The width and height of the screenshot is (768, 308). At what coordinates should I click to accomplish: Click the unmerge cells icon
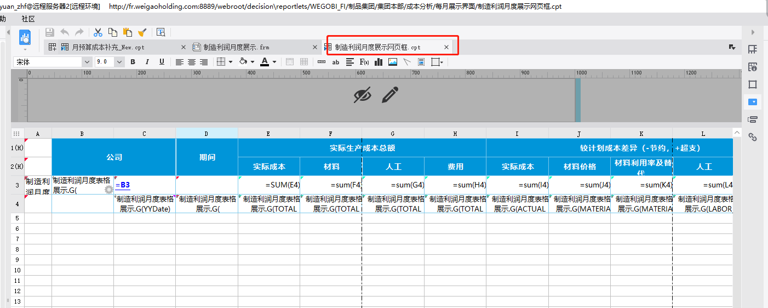coord(304,62)
